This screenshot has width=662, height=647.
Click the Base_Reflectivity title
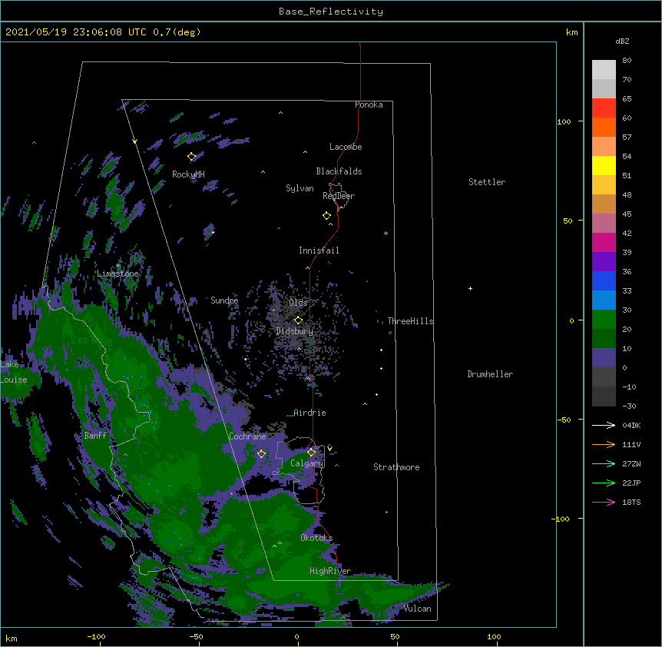[331, 12]
